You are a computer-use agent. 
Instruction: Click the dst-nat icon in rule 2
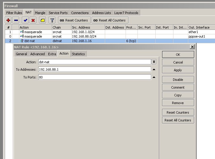pyautogui.click(x=22, y=41)
